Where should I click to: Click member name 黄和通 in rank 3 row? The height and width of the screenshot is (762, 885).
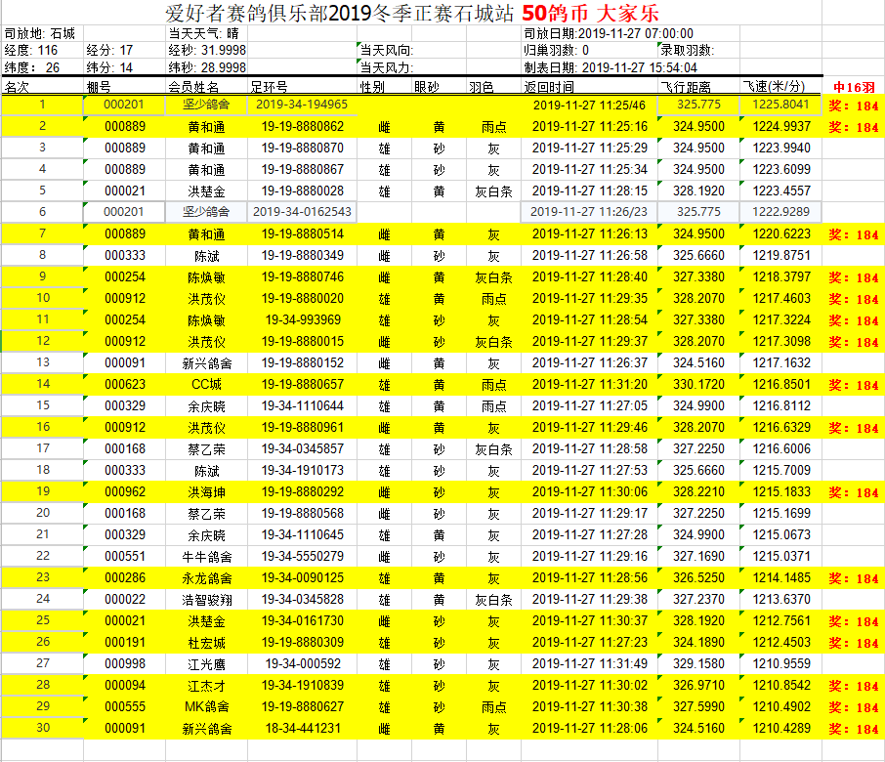pyautogui.click(x=206, y=148)
